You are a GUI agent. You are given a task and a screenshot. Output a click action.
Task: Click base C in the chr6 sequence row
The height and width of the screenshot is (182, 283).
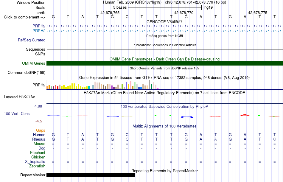point(127,17)
